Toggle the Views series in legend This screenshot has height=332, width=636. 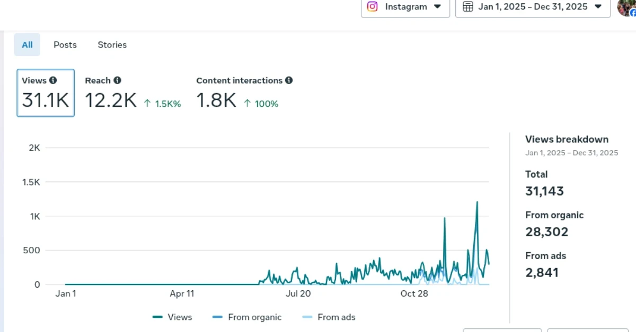pyautogui.click(x=172, y=317)
